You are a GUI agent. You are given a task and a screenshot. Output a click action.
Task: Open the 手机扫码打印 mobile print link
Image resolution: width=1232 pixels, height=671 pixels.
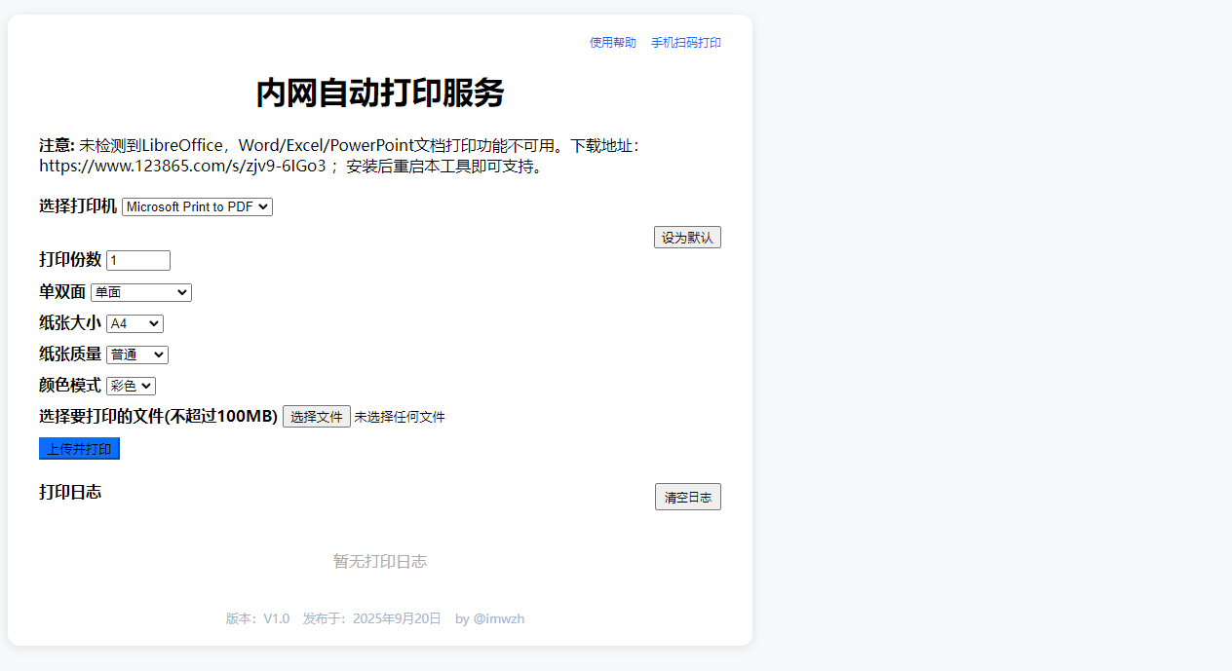(x=686, y=42)
